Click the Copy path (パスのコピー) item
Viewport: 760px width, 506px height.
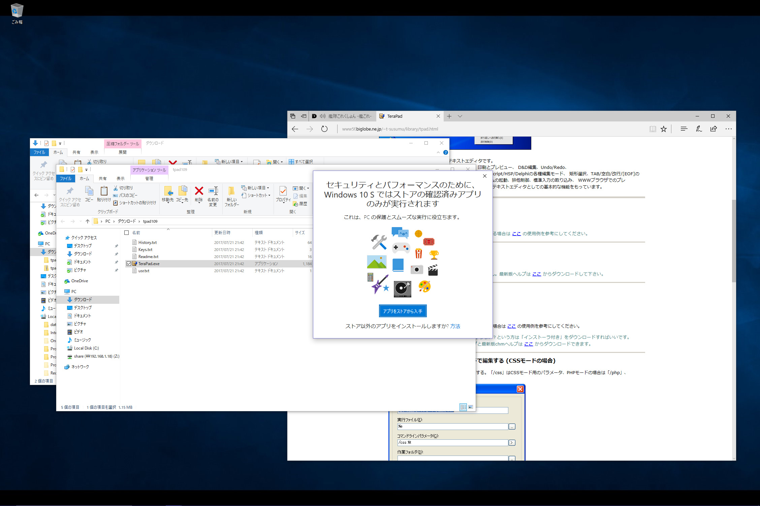point(125,195)
